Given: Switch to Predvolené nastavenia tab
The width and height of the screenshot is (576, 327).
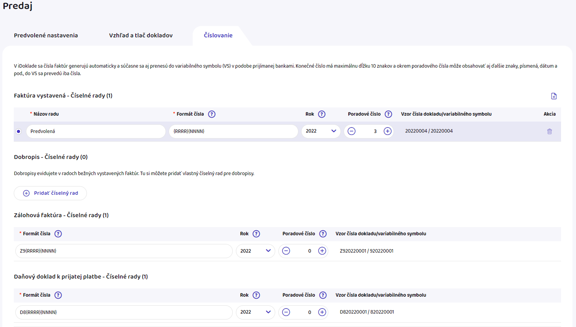Looking at the screenshot, I should (46, 35).
